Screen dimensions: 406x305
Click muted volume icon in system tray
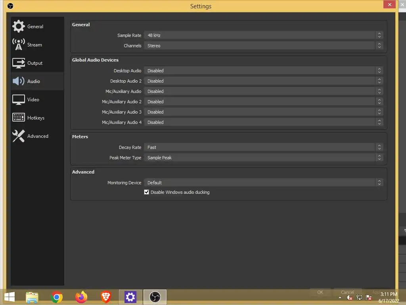(x=350, y=298)
